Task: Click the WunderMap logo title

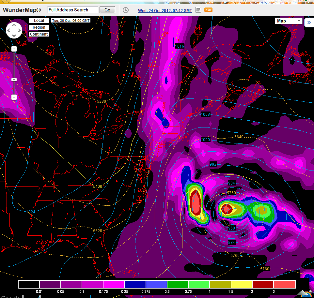Action: click(x=22, y=10)
